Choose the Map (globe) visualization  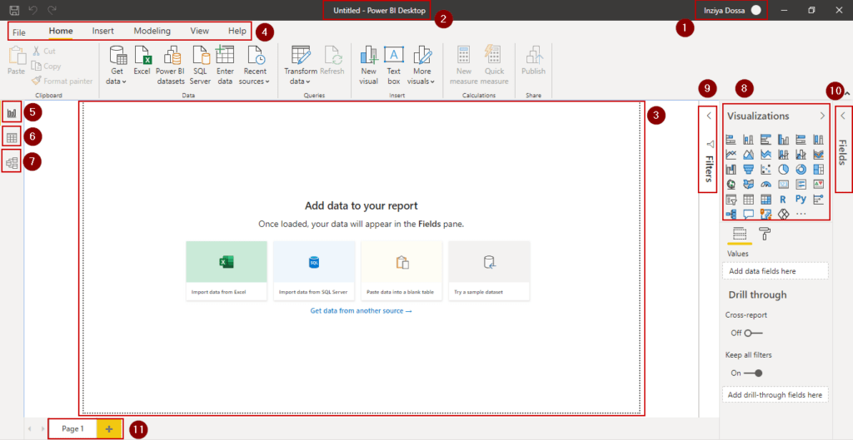[x=731, y=184]
